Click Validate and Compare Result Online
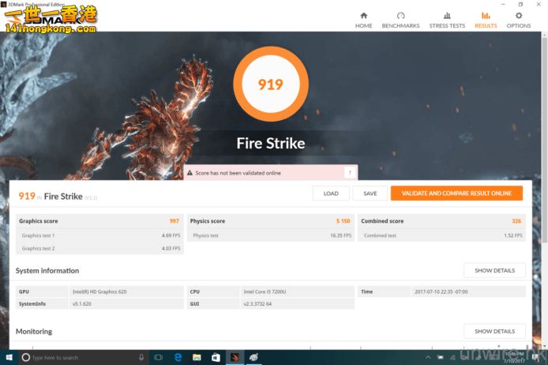The height and width of the screenshot is (365, 548). [456, 194]
